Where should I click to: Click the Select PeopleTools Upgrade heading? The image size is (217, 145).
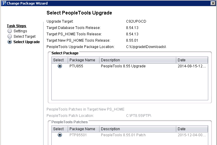click(79, 13)
